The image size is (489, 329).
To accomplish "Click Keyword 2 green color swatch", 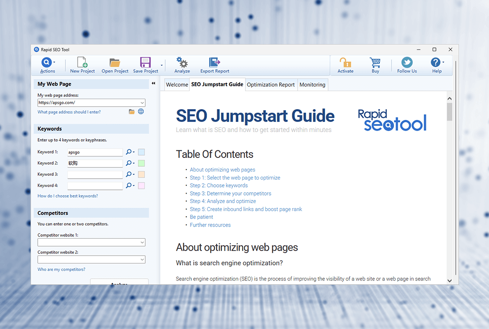I will point(141,163).
